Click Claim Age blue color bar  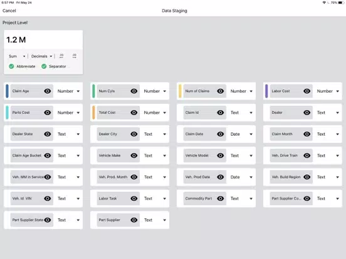pyautogui.click(x=7, y=91)
